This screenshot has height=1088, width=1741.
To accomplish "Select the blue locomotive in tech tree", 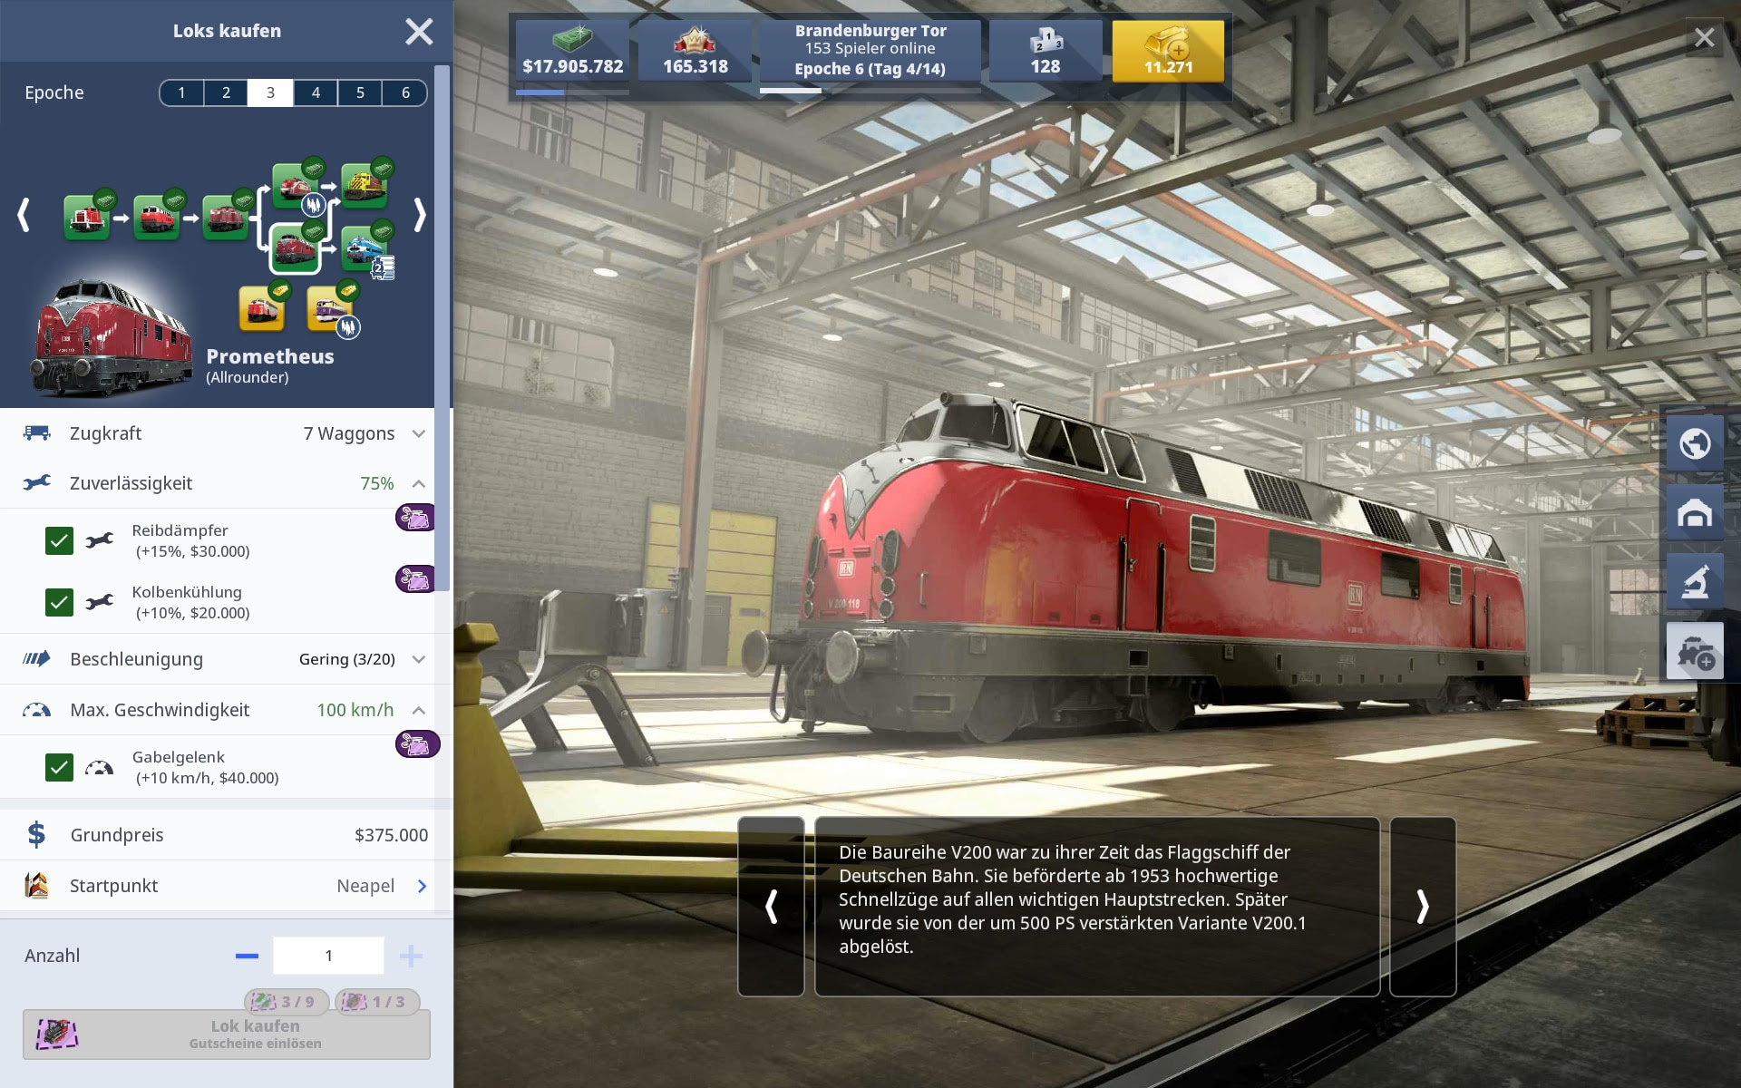I will [x=364, y=248].
